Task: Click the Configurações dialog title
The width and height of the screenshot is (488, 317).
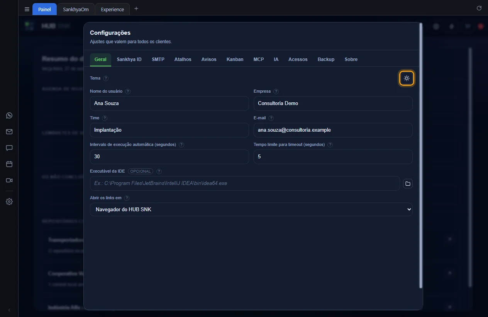Action: point(110,33)
